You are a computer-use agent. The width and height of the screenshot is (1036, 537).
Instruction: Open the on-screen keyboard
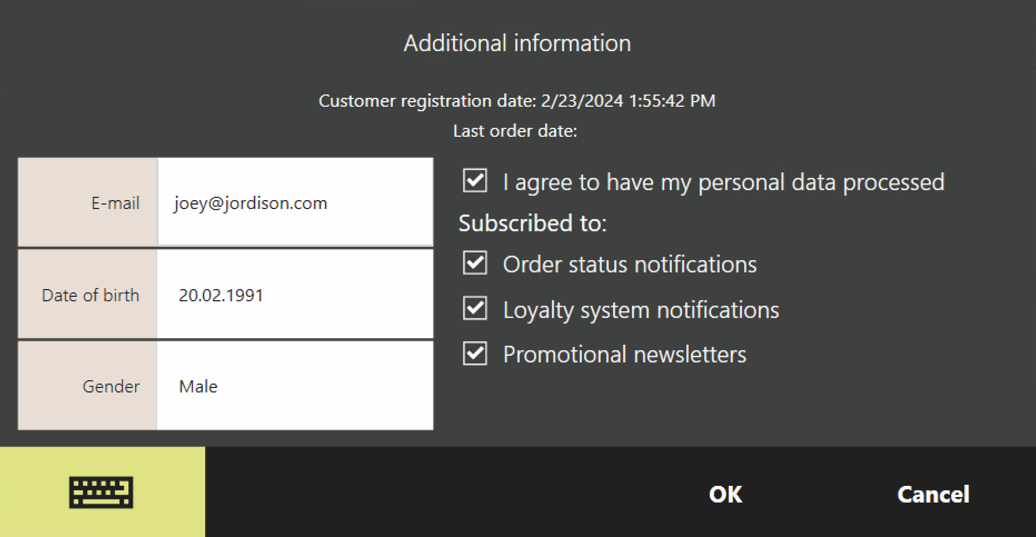[x=102, y=492]
